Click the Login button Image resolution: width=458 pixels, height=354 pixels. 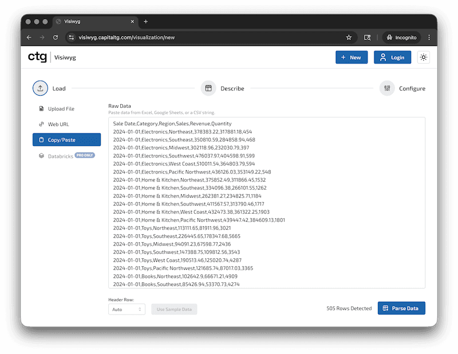(392, 57)
